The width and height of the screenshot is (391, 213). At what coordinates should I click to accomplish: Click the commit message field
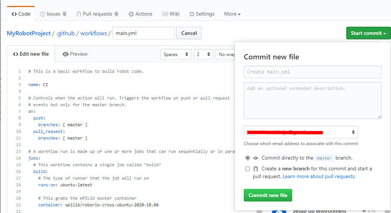(x=312, y=72)
